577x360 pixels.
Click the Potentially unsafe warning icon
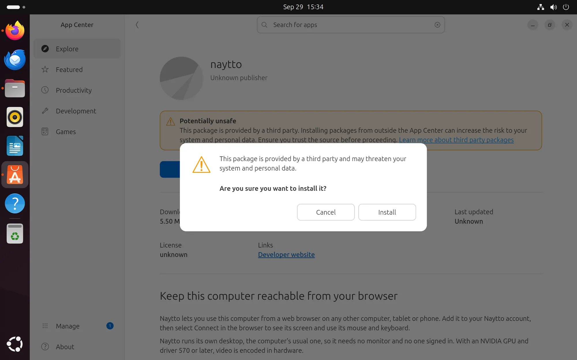tap(171, 122)
